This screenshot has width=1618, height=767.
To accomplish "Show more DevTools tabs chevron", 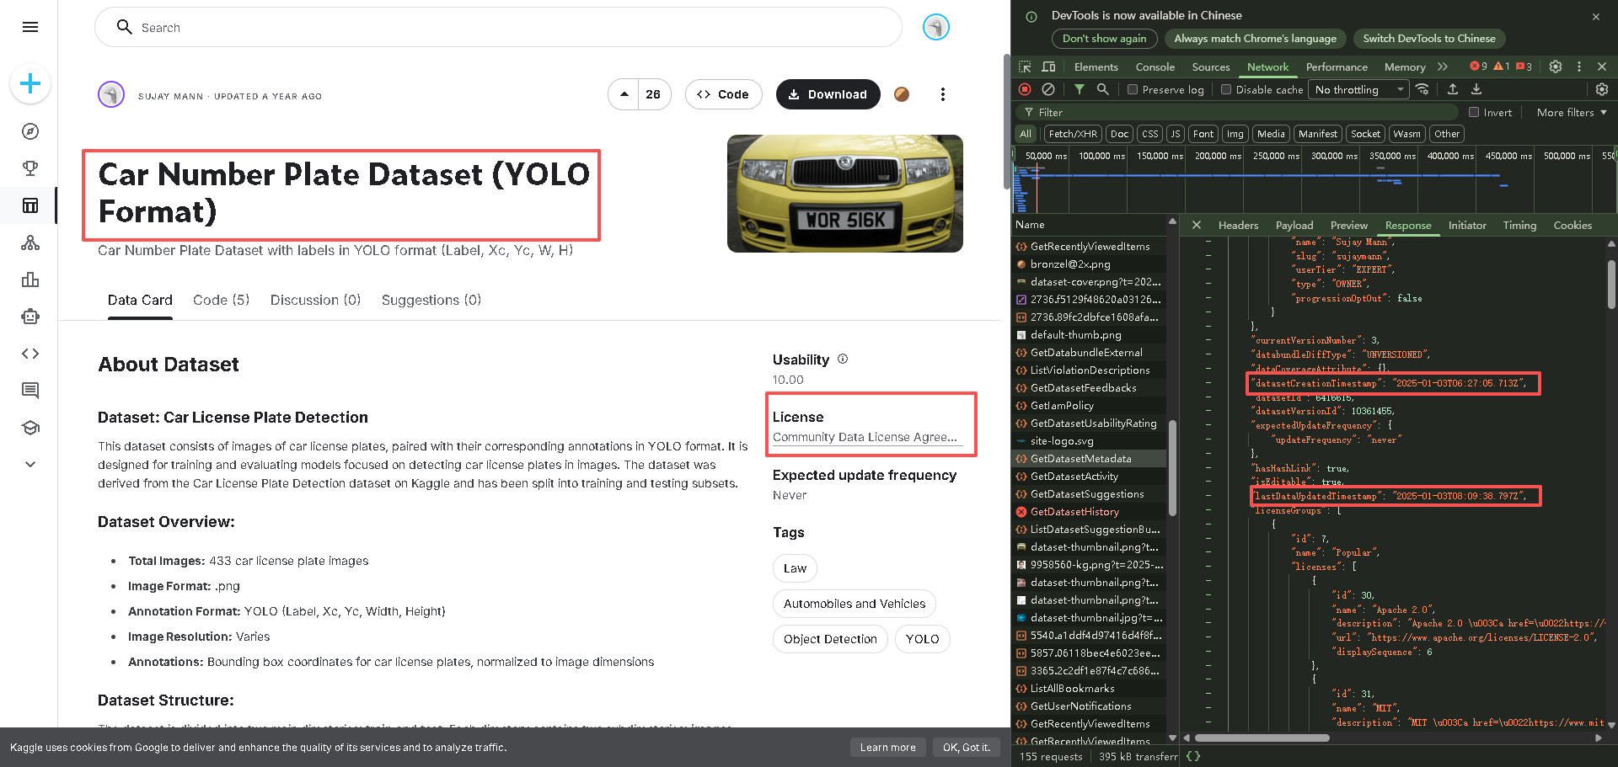I will [1443, 67].
